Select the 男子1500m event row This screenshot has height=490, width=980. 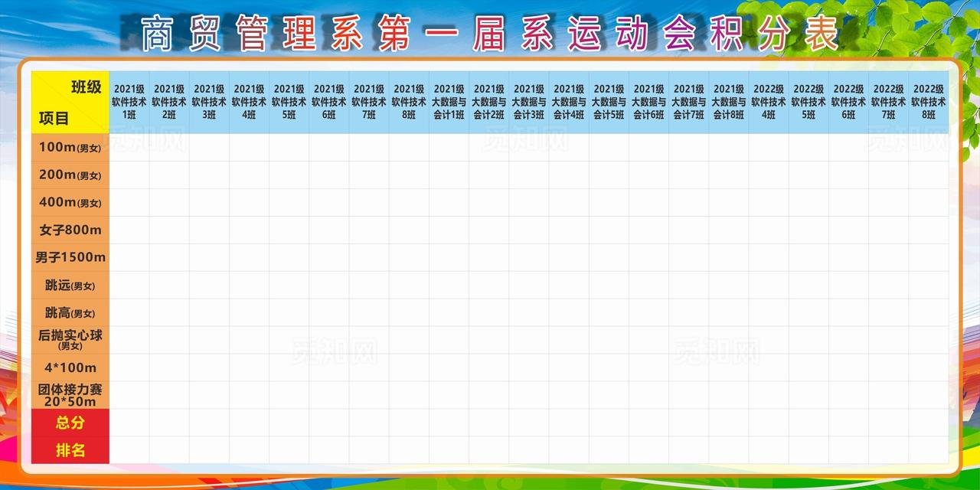click(x=70, y=257)
